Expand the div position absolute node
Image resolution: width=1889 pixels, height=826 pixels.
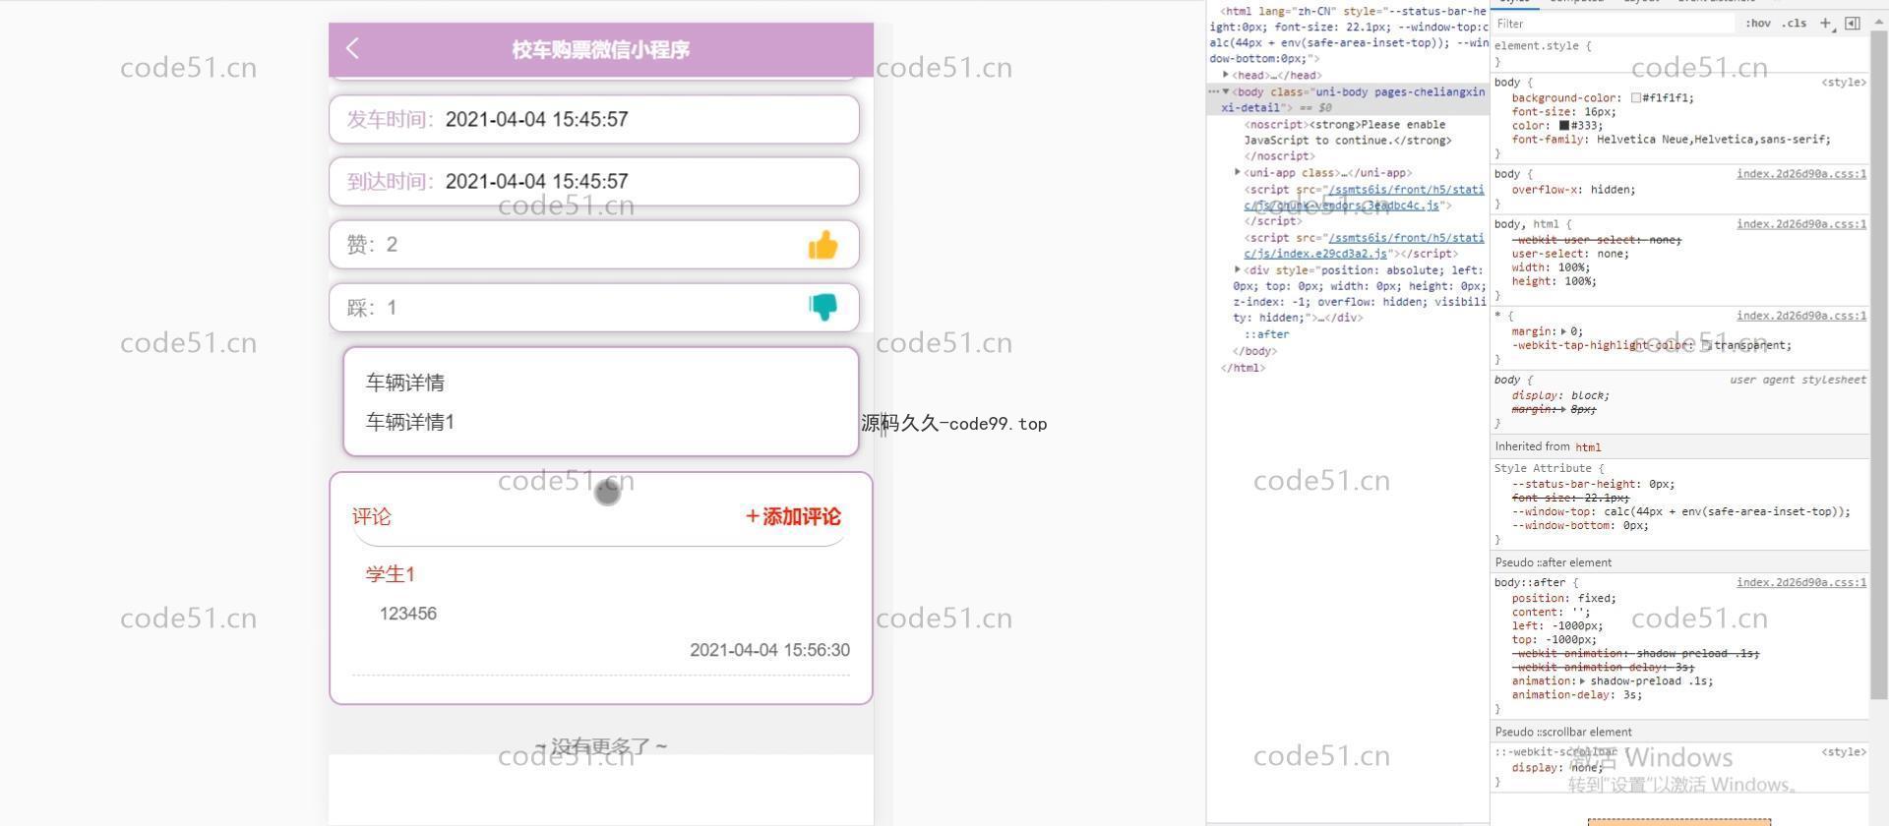(1238, 269)
